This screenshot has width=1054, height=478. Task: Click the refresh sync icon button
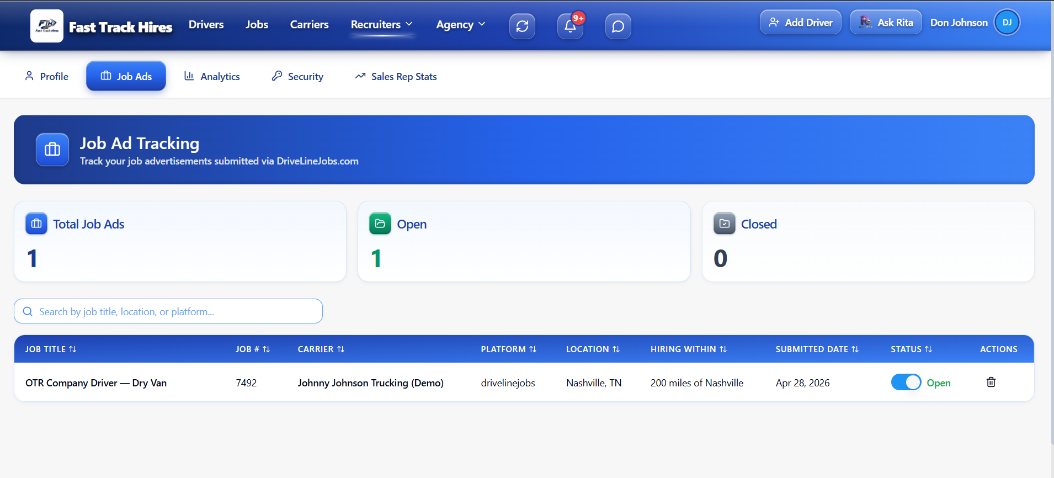[x=522, y=26]
